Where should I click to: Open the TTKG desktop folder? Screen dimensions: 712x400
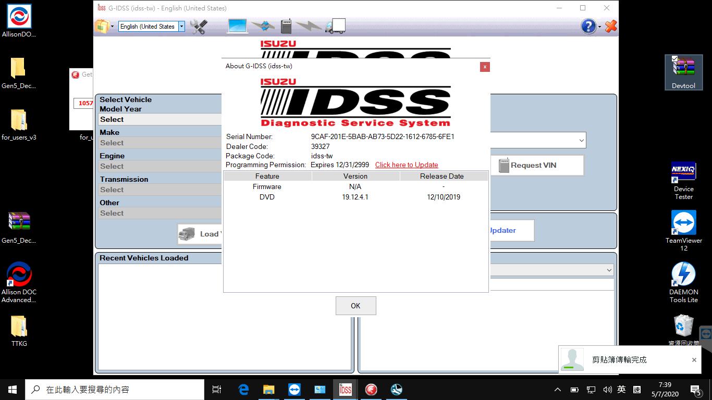pyautogui.click(x=19, y=331)
